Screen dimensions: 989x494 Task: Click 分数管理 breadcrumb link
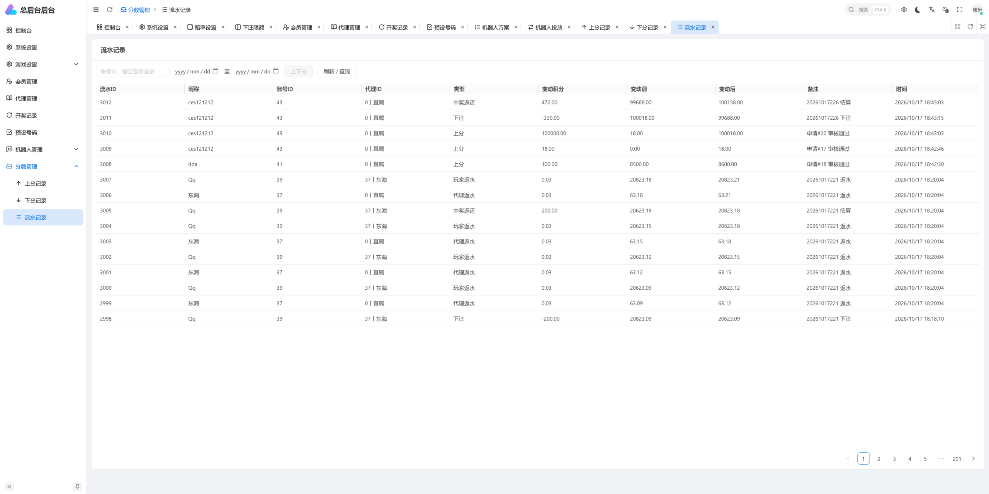click(x=135, y=10)
